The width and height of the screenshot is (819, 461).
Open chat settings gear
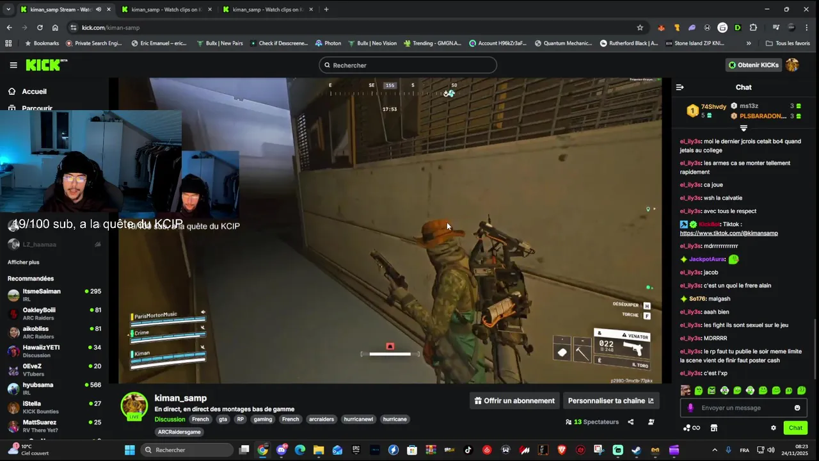773,428
